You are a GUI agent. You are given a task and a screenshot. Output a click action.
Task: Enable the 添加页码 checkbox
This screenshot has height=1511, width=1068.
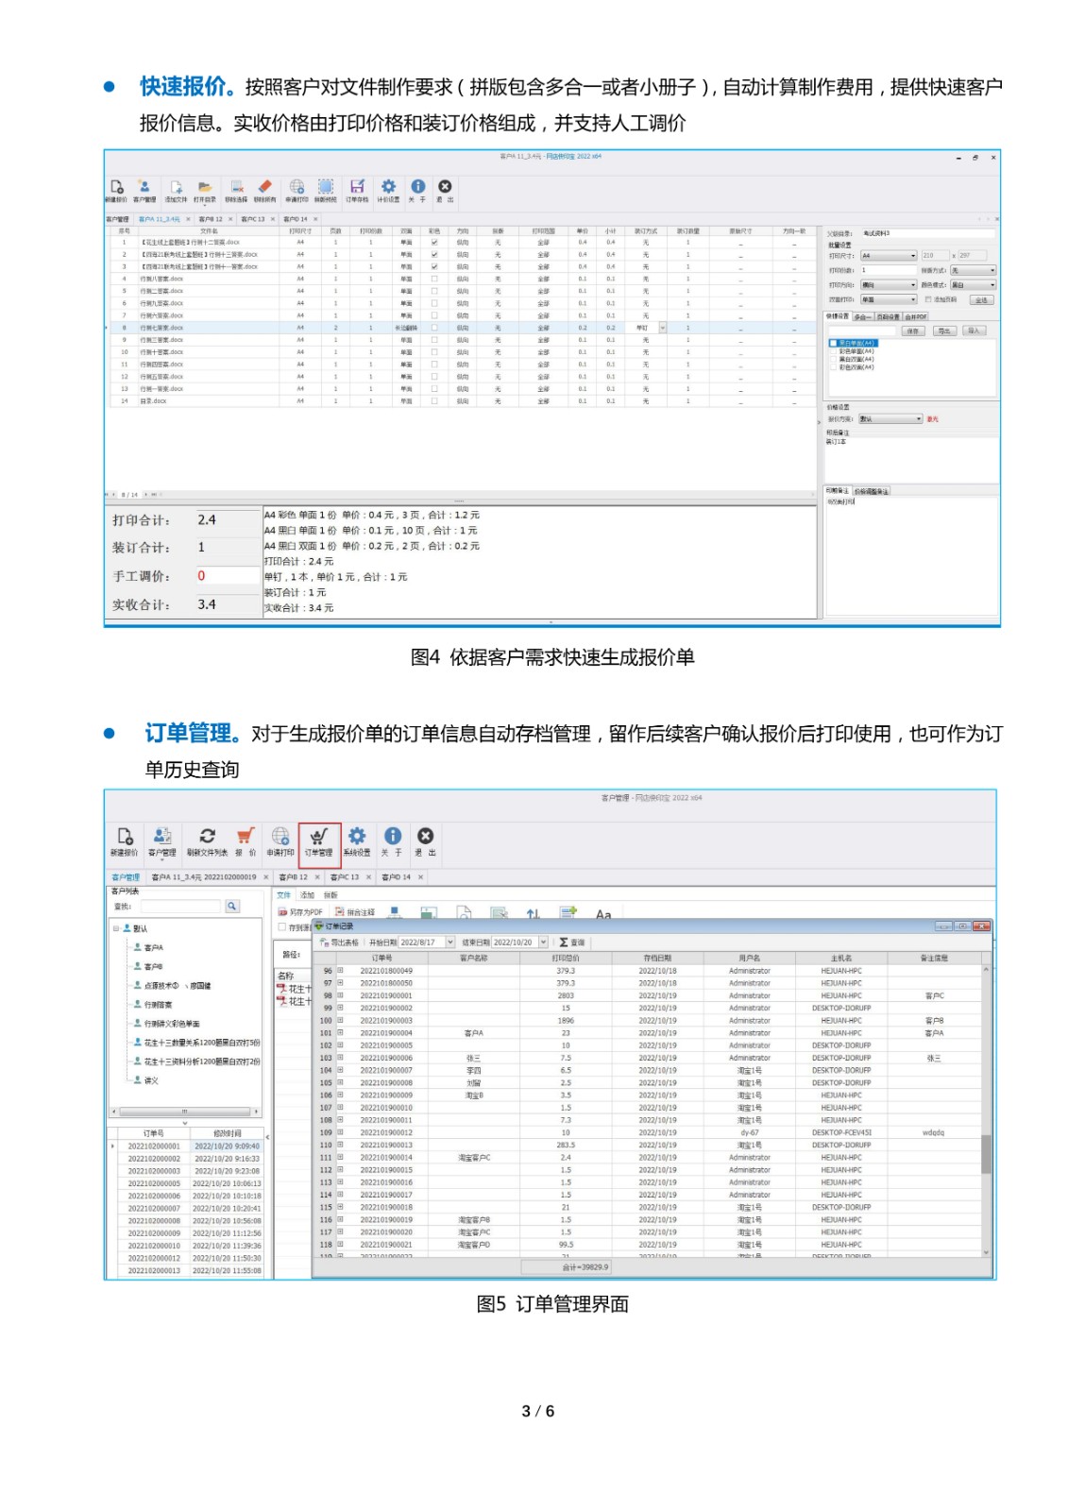click(x=927, y=299)
